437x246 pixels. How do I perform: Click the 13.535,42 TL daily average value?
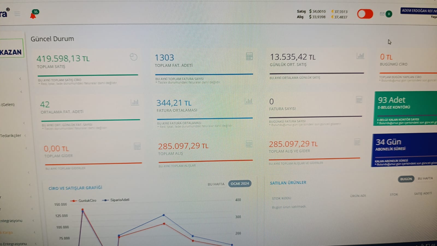pyautogui.click(x=293, y=57)
